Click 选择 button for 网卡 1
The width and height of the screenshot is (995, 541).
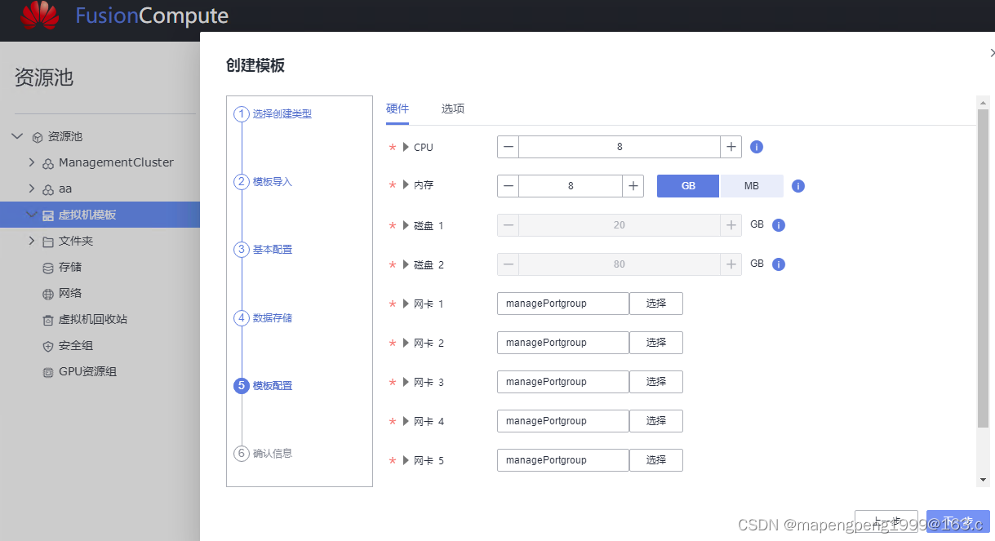tap(656, 304)
